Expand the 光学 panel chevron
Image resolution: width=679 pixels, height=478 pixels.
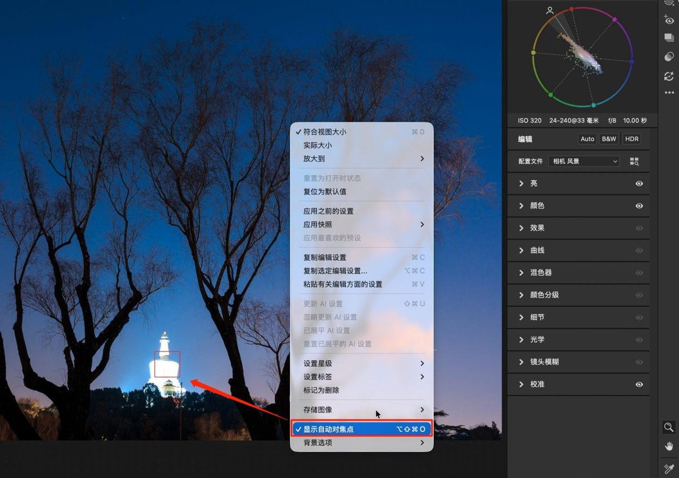pyautogui.click(x=521, y=340)
